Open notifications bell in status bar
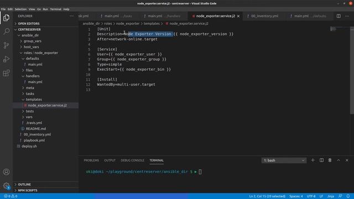 pyautogui.click(x=348, y=196)
